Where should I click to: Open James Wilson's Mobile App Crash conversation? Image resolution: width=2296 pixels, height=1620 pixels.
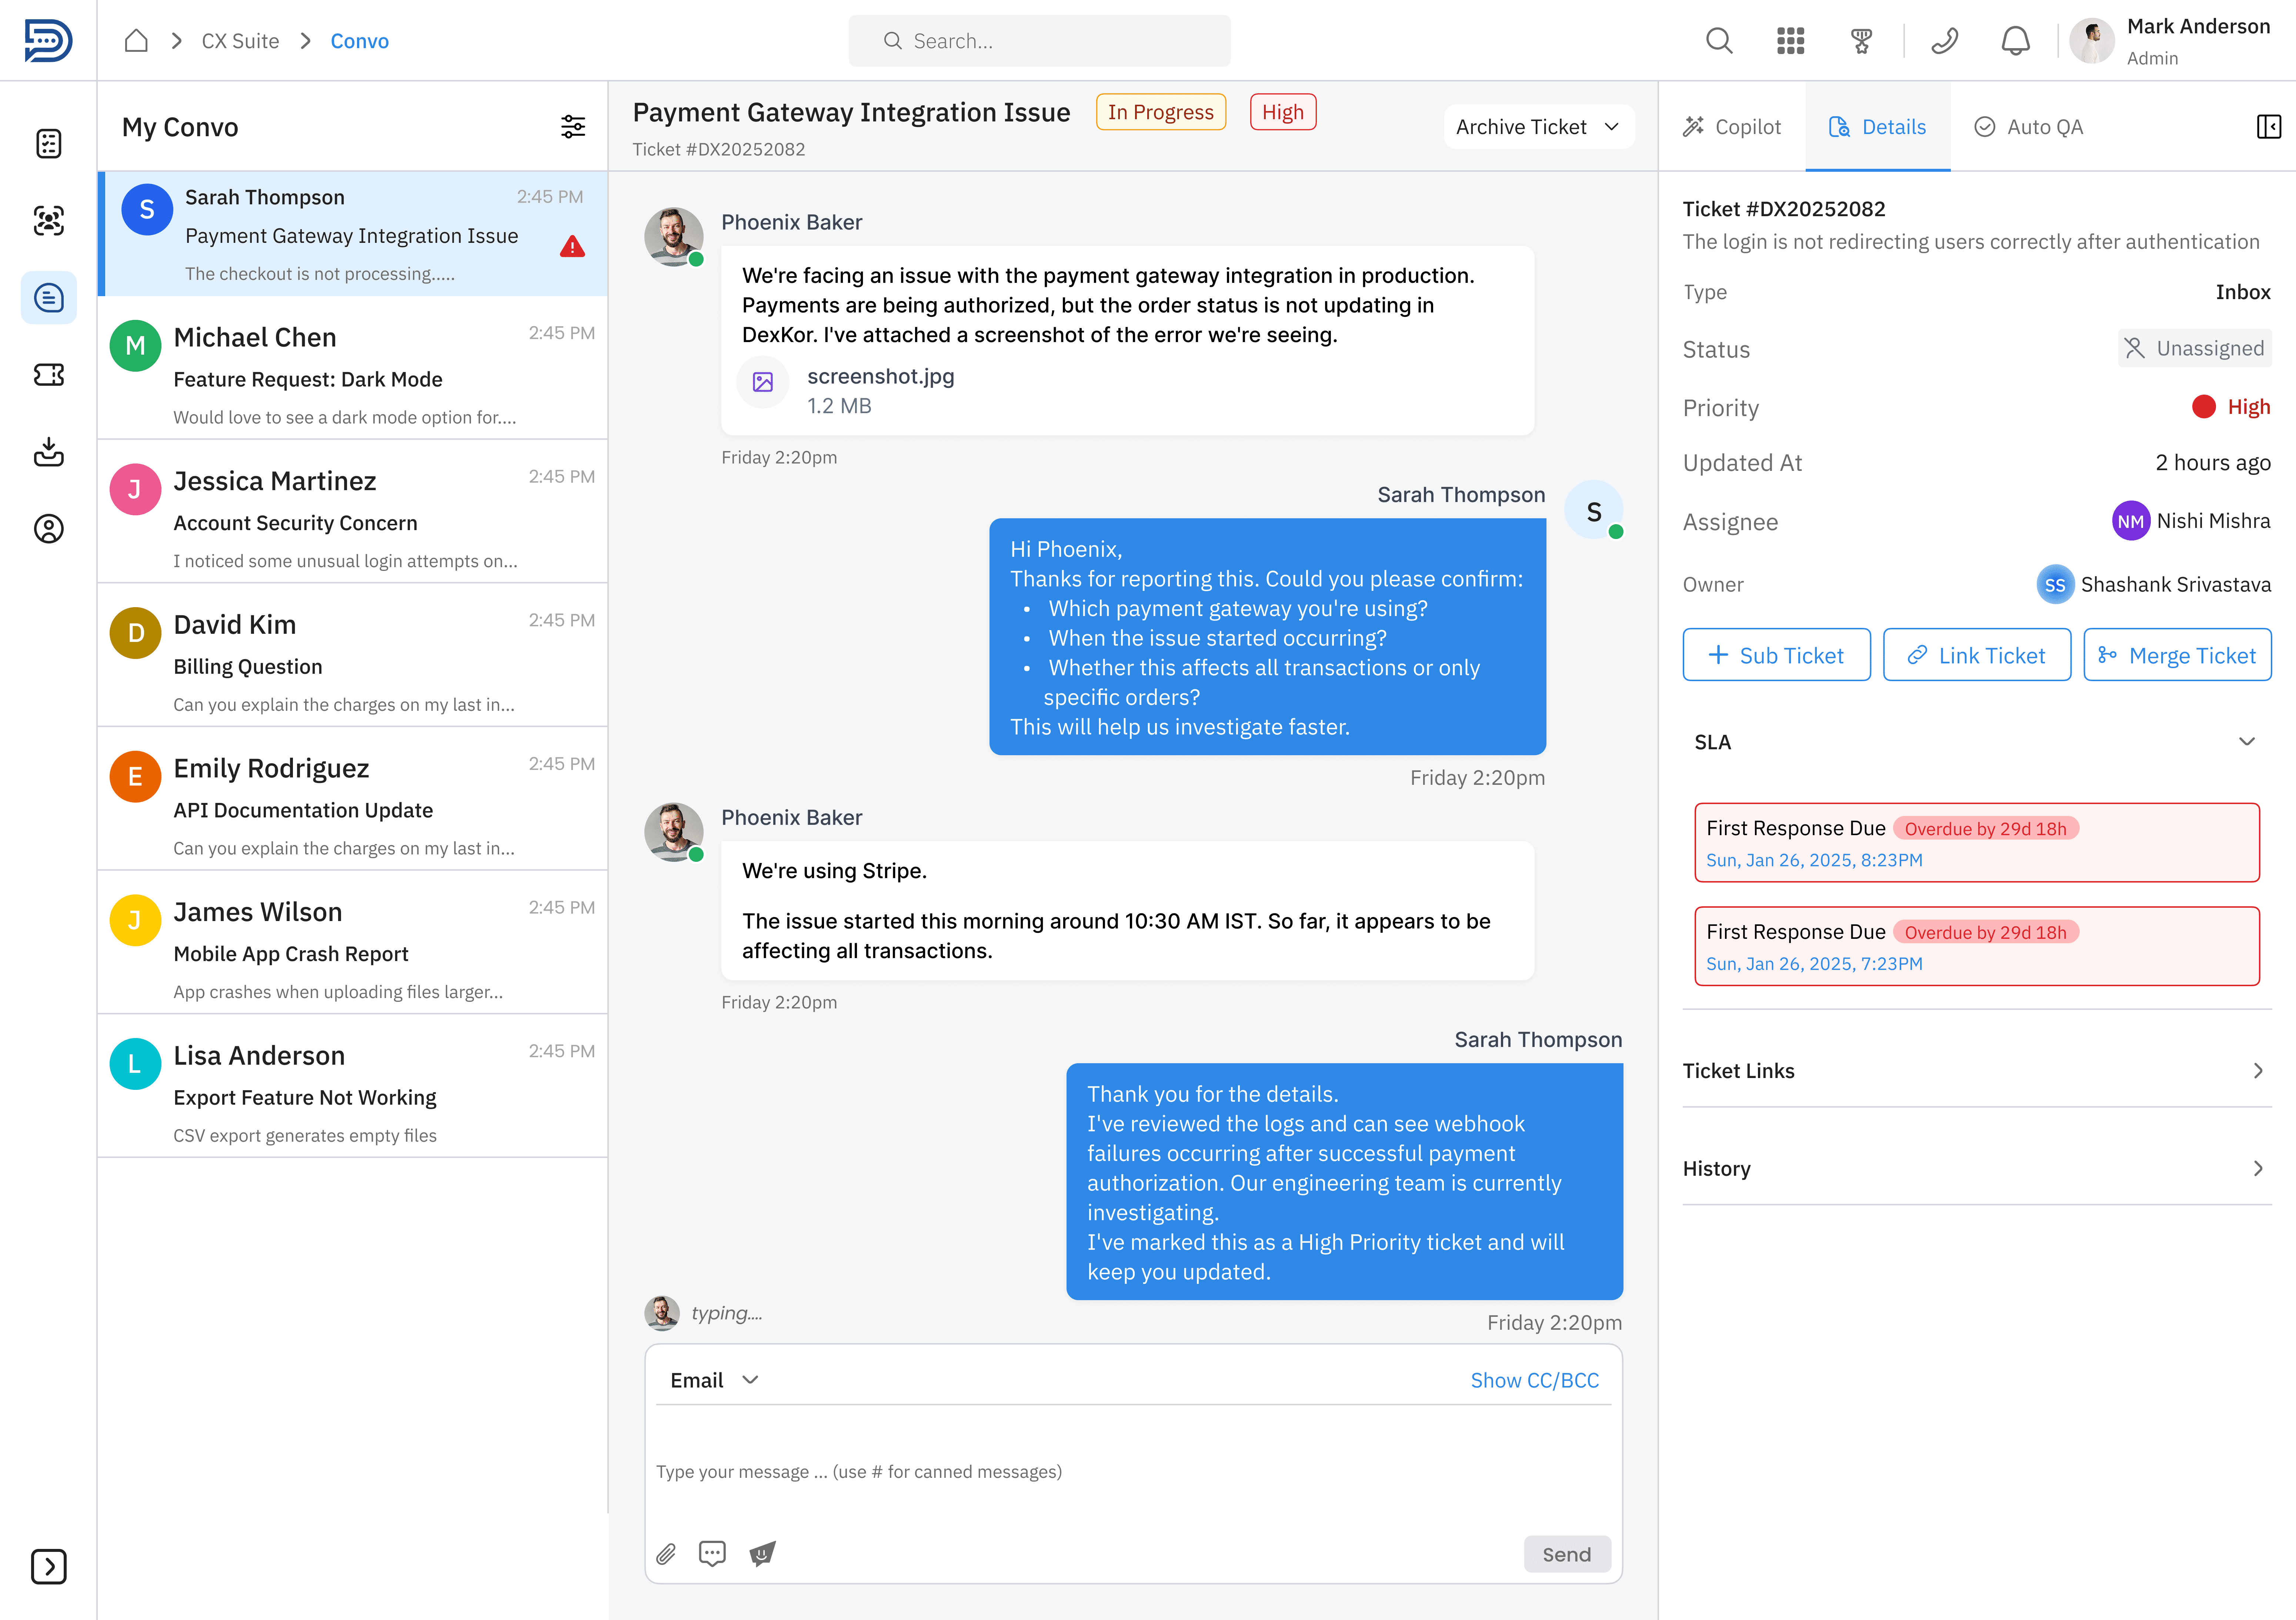(x=353, y=943)
